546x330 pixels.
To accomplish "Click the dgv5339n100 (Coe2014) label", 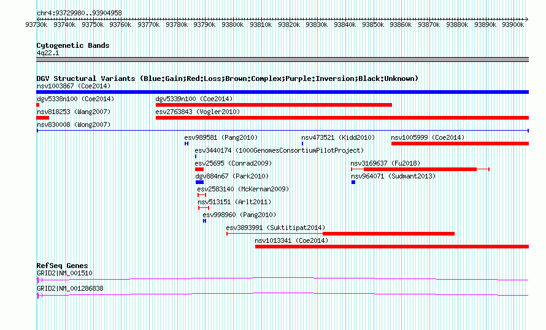I will click(x=194, y=99).
